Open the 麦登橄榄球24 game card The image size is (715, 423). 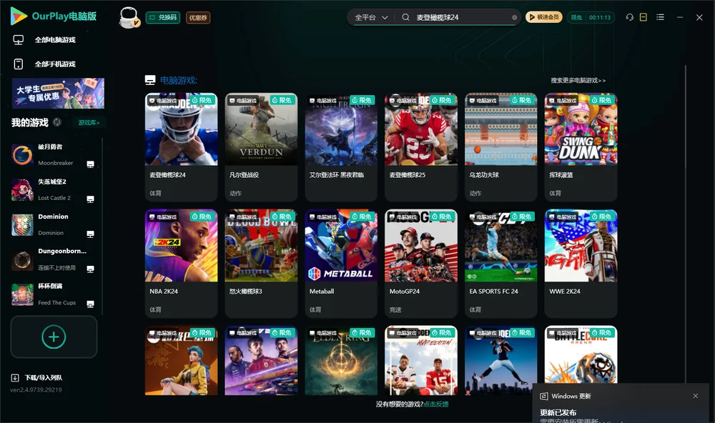coord(181,147)
